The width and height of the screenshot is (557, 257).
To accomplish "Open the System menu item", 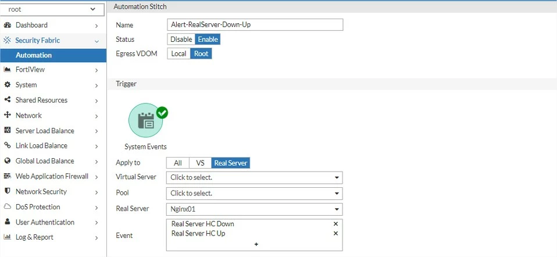I will [x=53, y=85].
